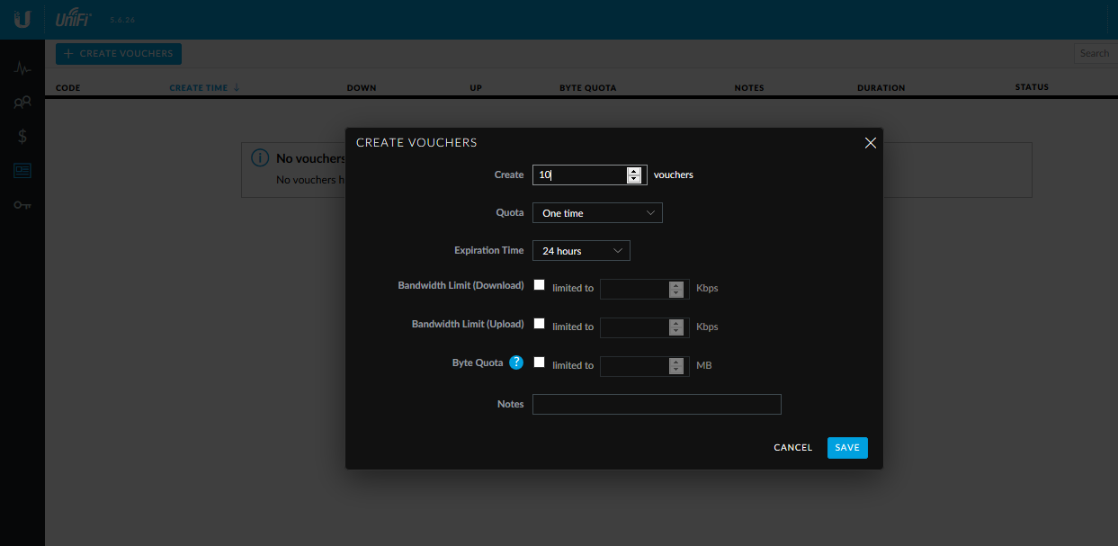Click the download Kbps stepper arrows
Image resolution: width=1118 pixels, height=546 pixels.
tap(676, 289)
